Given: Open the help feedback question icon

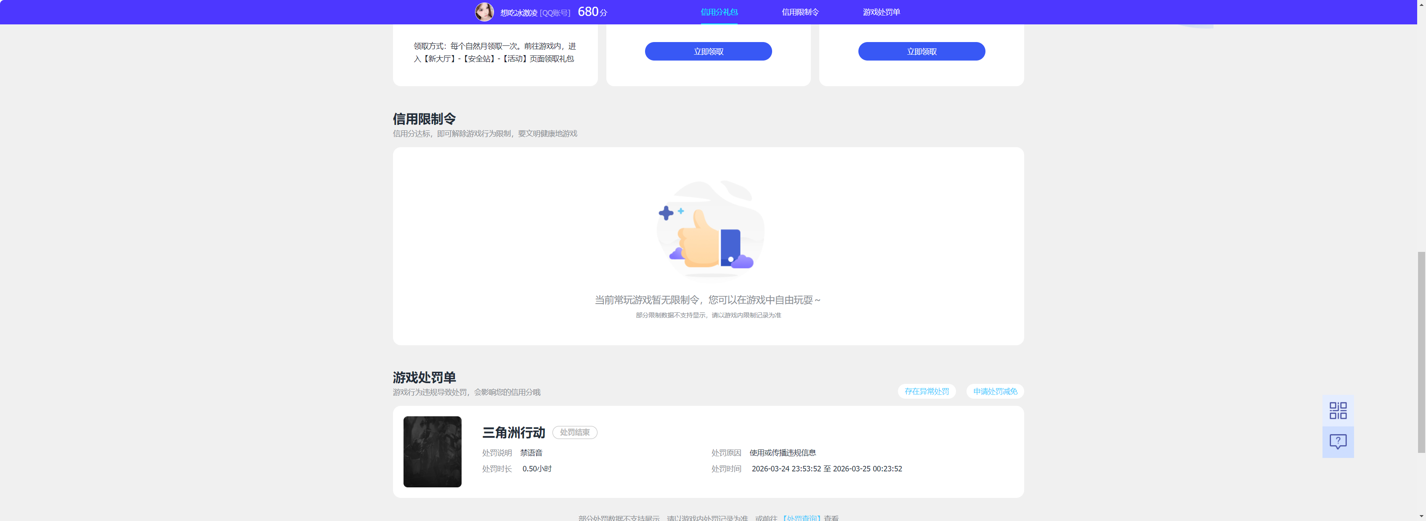Looking at the screenshot, I should (x=1338, y=442).
